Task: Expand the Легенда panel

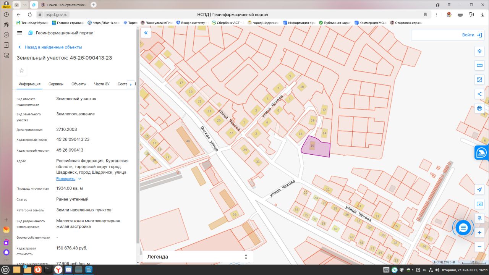Action: (x=246, y=257)
